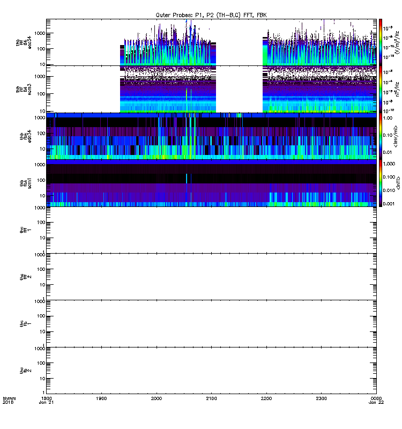
Task: Click the 0000 Jan 22 tick label
Action: 376,402
